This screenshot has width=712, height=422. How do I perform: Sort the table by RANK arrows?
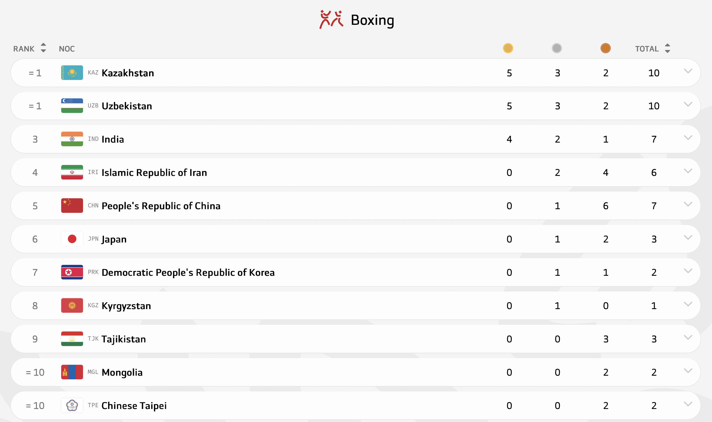[x=43, y=48]
